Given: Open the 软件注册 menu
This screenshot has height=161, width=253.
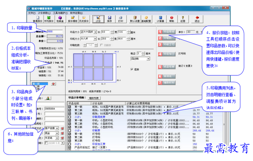Looking at the screenshot, I should click(77, 13).
